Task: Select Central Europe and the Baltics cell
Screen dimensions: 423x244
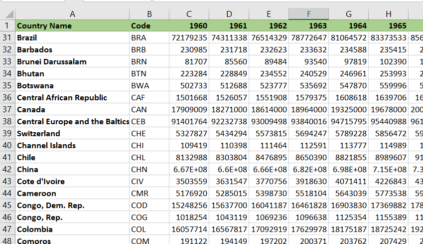Action: [x=72, y=122]
